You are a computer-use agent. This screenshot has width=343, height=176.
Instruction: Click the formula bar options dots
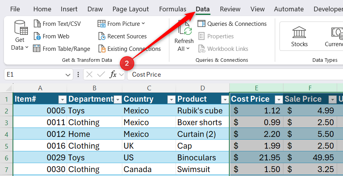(x=78, y=74)
